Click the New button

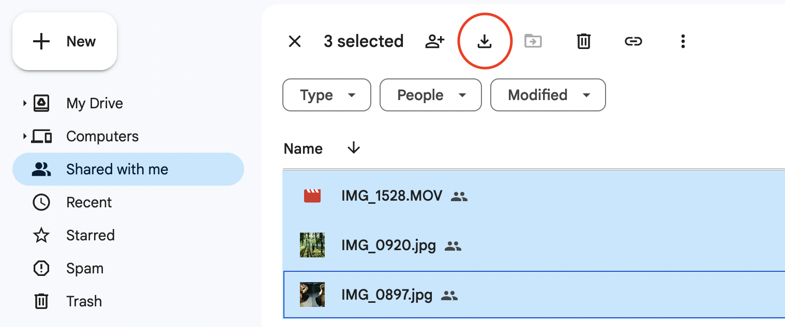coord(65,41)
